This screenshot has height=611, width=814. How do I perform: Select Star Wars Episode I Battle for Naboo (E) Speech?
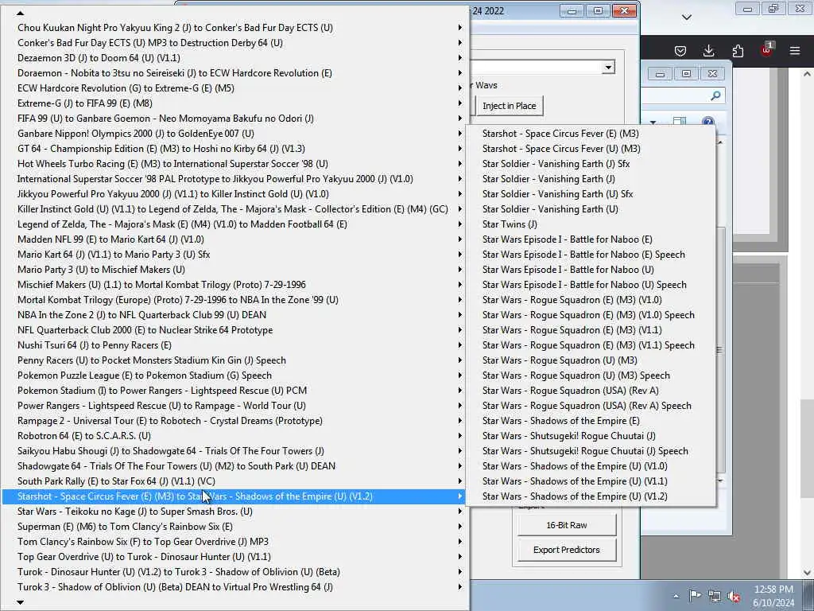click(x=591, y=255)
